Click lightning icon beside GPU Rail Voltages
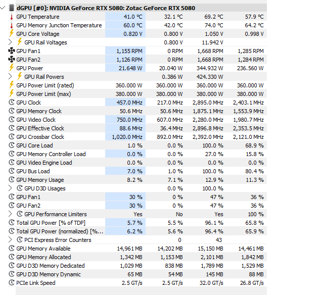318x295 pixels. 20,42
